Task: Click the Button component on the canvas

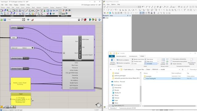Action: point(17,28)
